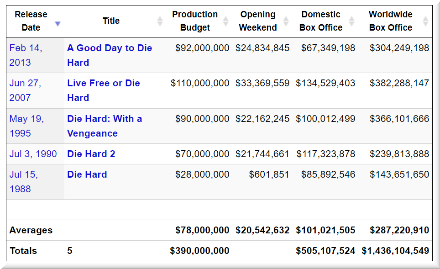This screenshot has height=269, width=440.
Task: Select the Worldwide Box Office column header
Action: point(390,21)
